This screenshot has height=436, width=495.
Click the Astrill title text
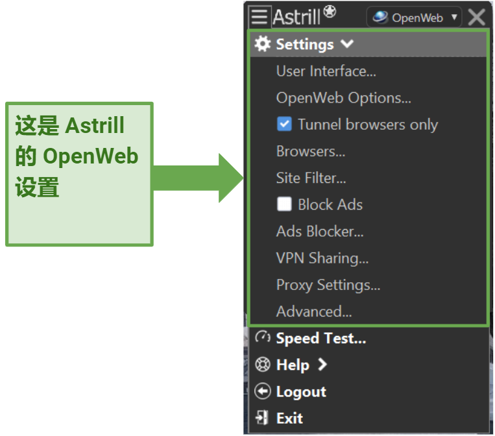tap(296, 17)
